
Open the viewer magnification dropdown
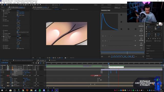coord(35,58)
